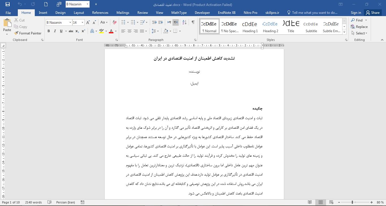Screen dimensions: 386x206
Task: Click the Cut command
Action: 20,20
